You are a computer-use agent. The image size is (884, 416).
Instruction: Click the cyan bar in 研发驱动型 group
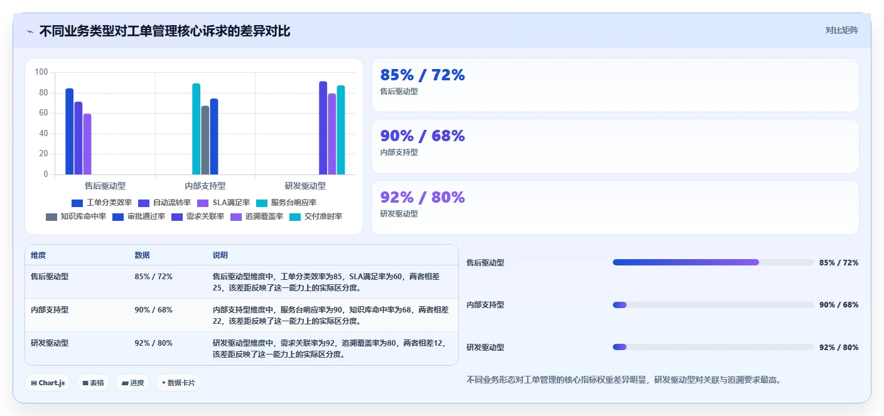tap(341, 130)
